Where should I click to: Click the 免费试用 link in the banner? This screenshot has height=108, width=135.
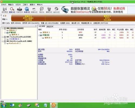(119, 8)
